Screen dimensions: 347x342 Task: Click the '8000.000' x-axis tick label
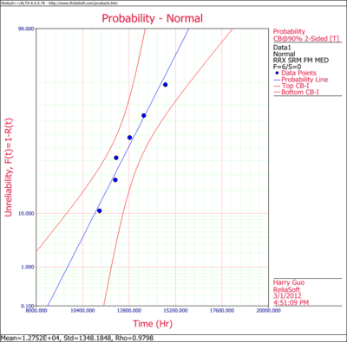36,311
